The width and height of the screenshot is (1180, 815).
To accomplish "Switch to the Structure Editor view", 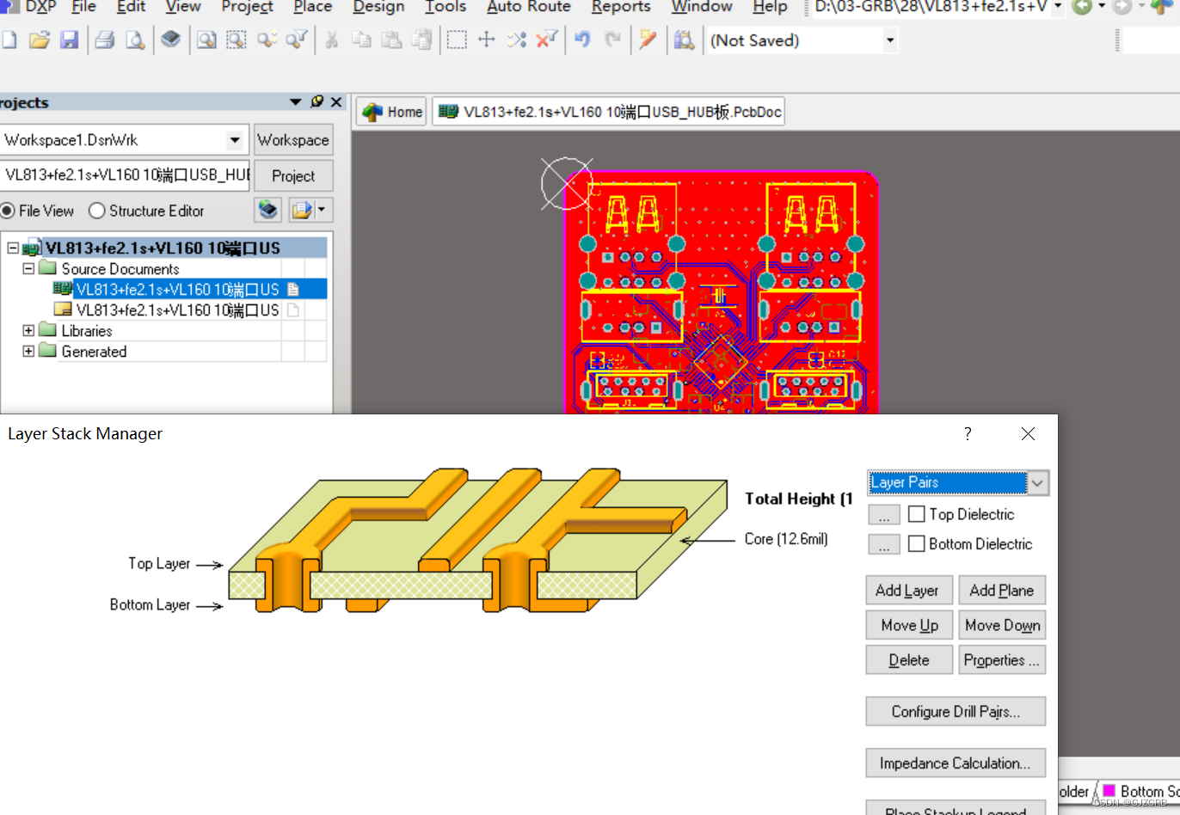I will tap(96, 211).
